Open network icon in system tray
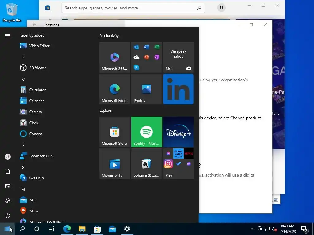Screen dimensions: 314x235 [x=267, y=229]
